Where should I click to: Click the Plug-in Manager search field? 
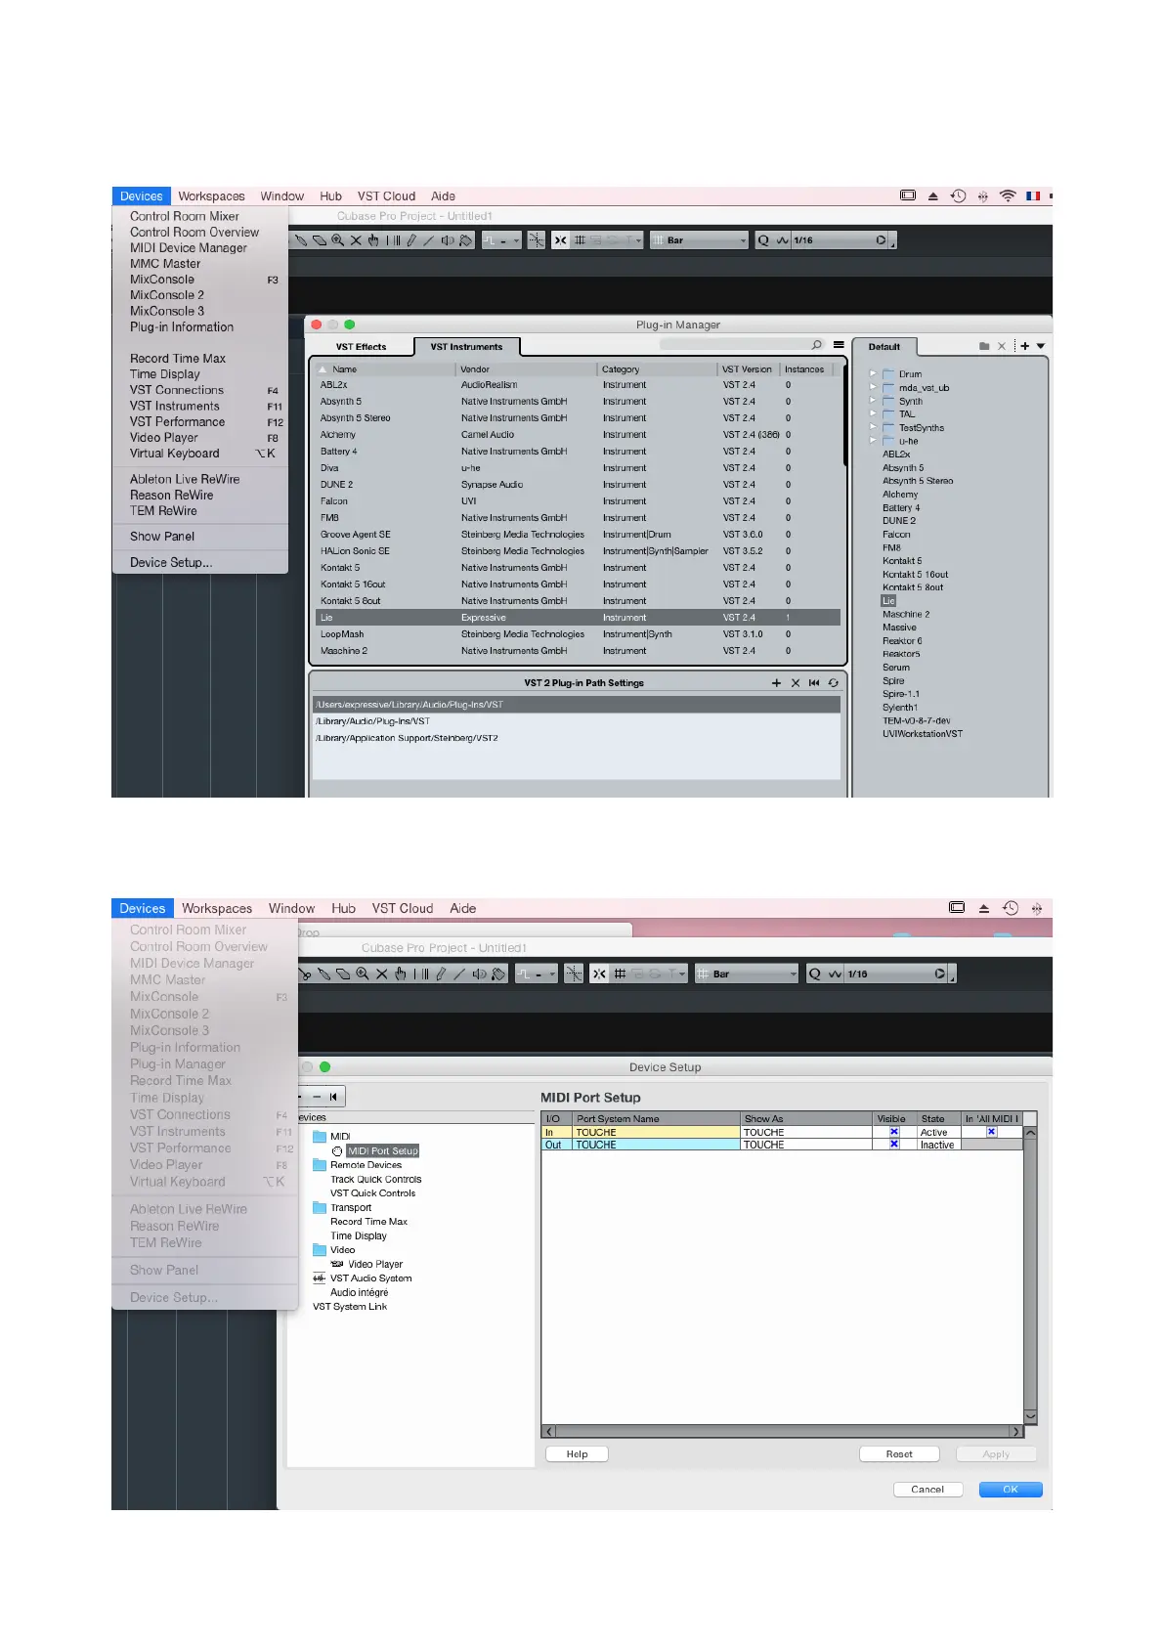(x=743, y=345)
